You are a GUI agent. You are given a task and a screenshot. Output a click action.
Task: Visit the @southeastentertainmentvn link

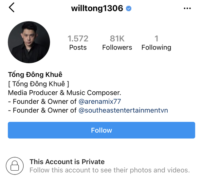(123, 110)
